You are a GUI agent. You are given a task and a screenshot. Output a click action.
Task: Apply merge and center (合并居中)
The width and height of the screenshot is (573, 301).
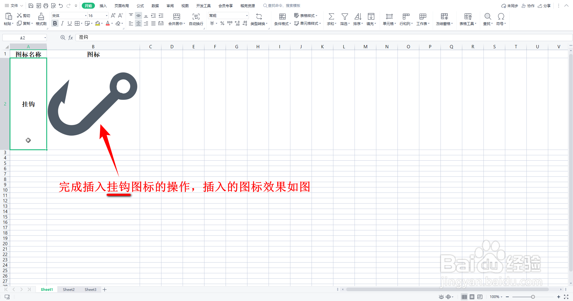[176, 19]
